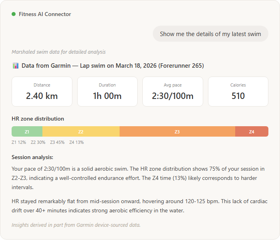
Task: Open the Distance 2.40 km card
Action: tap(42, 92)
